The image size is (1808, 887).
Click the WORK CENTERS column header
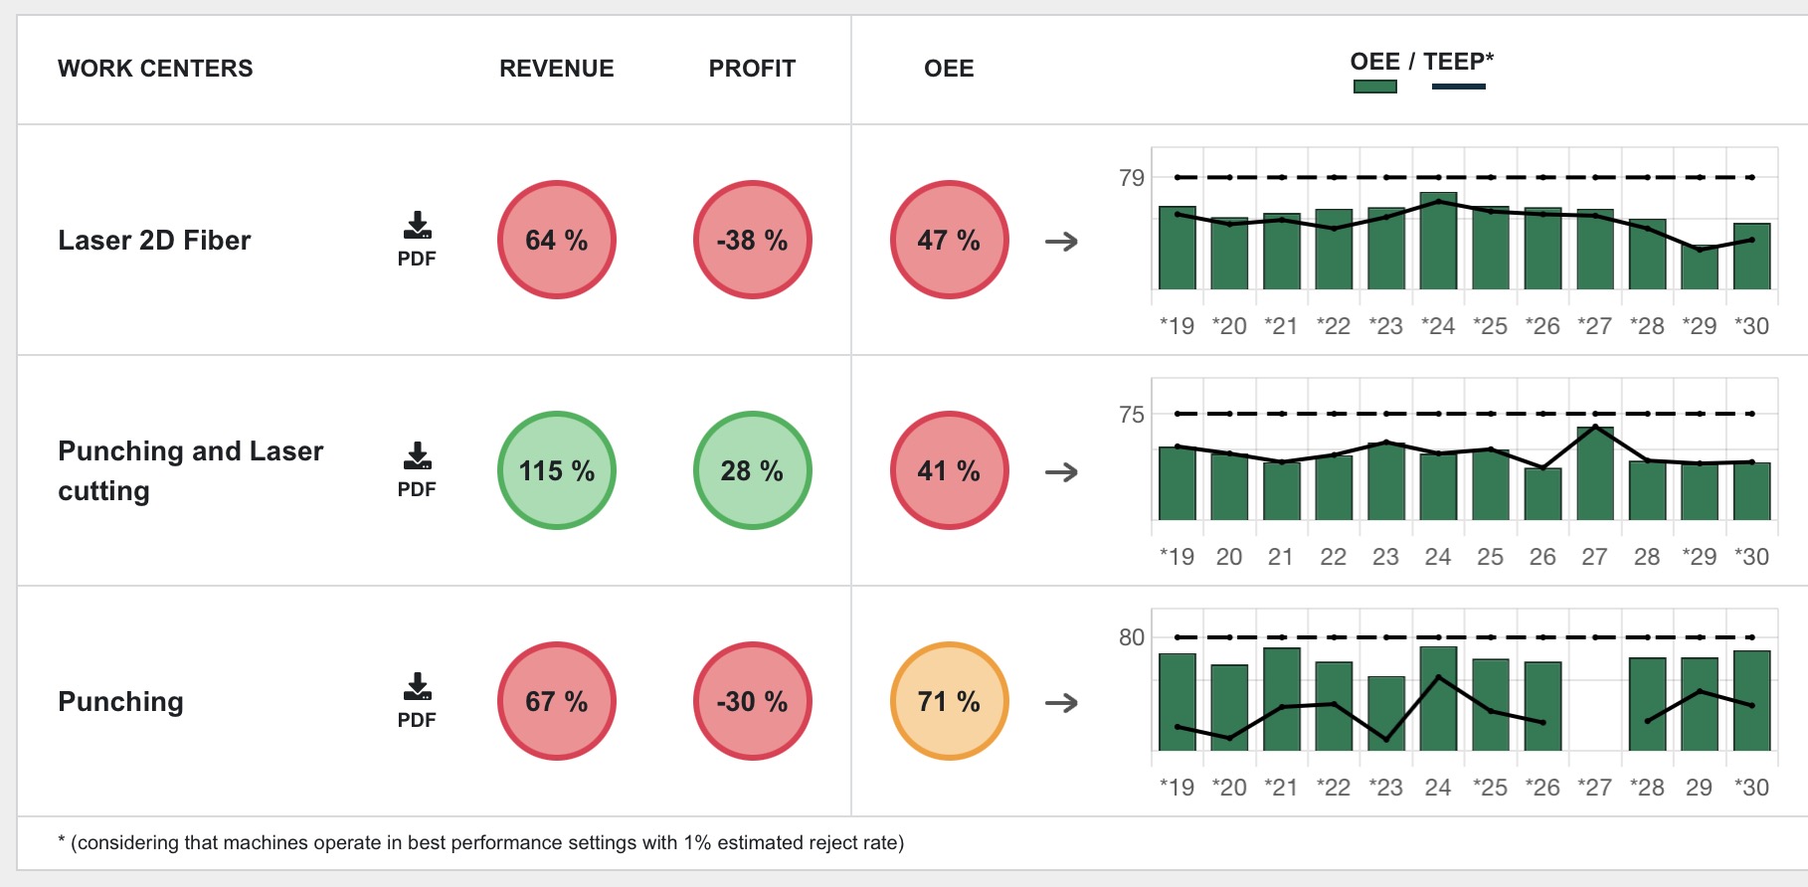(x=155, y=69)
